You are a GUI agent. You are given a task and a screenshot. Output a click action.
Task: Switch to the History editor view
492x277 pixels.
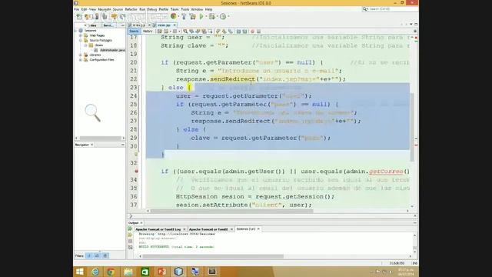point(148,32)
